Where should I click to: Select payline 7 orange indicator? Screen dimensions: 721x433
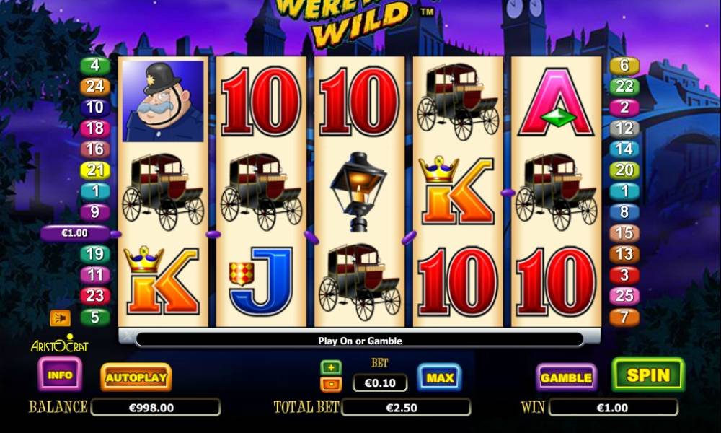coord(624,317)
